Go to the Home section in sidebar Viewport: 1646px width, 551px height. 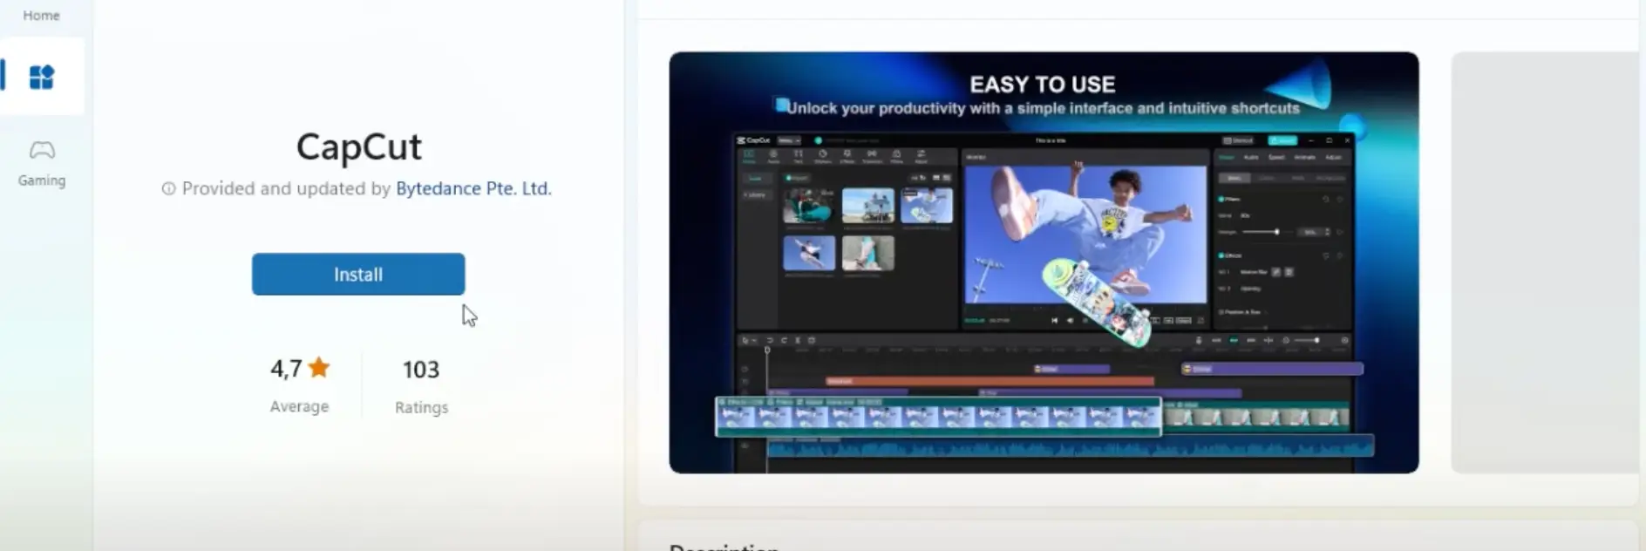tap(41, 15)
